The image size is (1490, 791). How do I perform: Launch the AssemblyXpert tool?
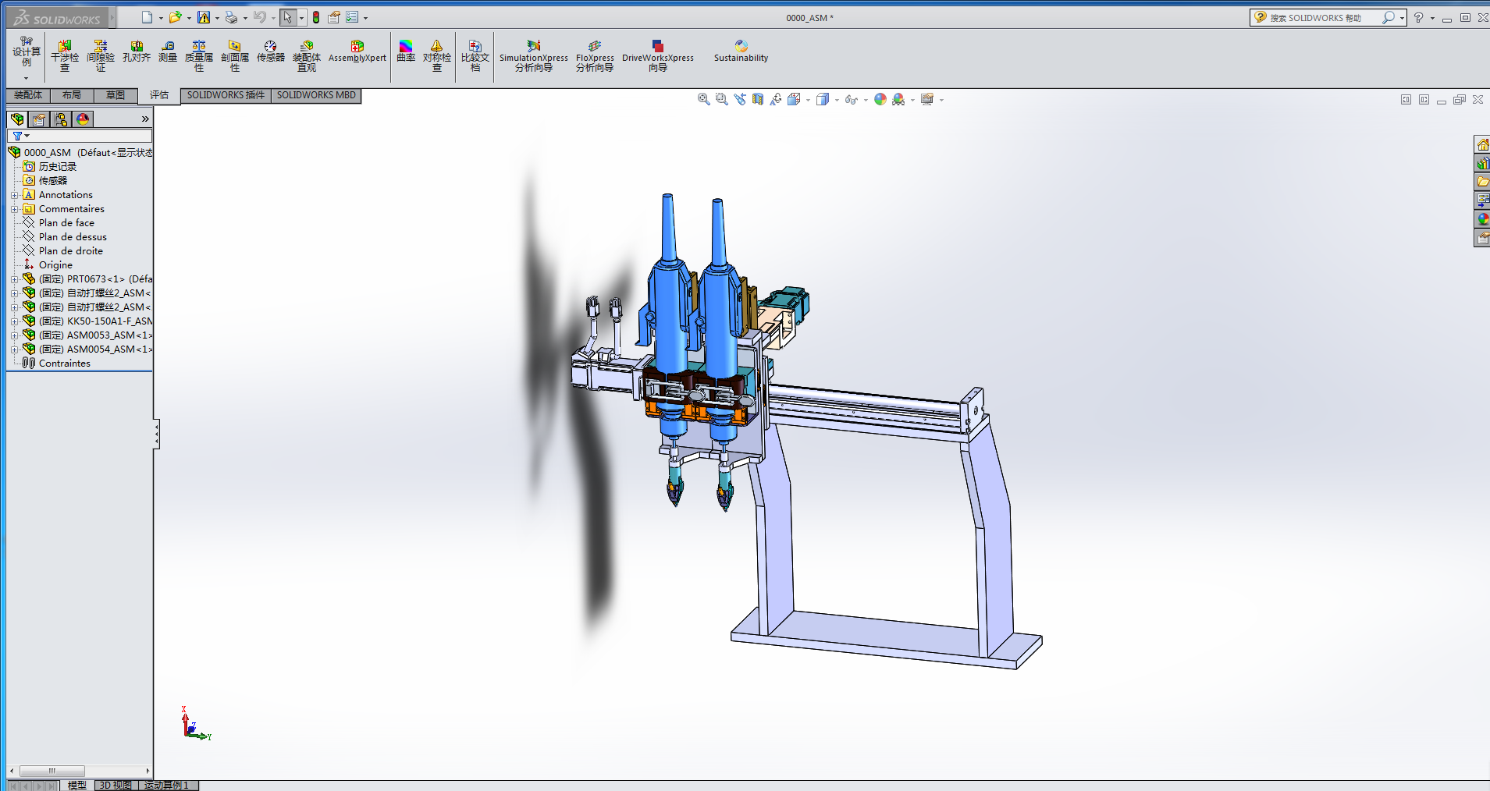(357, 51)
